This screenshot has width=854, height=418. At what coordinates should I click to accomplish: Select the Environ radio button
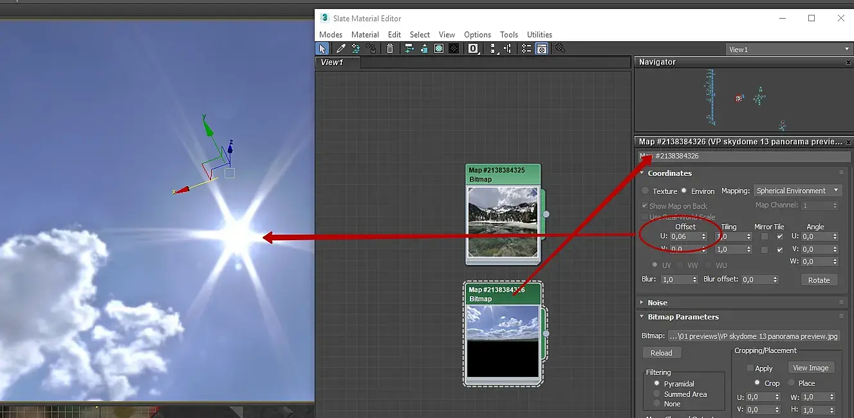(x=684, y=191)
